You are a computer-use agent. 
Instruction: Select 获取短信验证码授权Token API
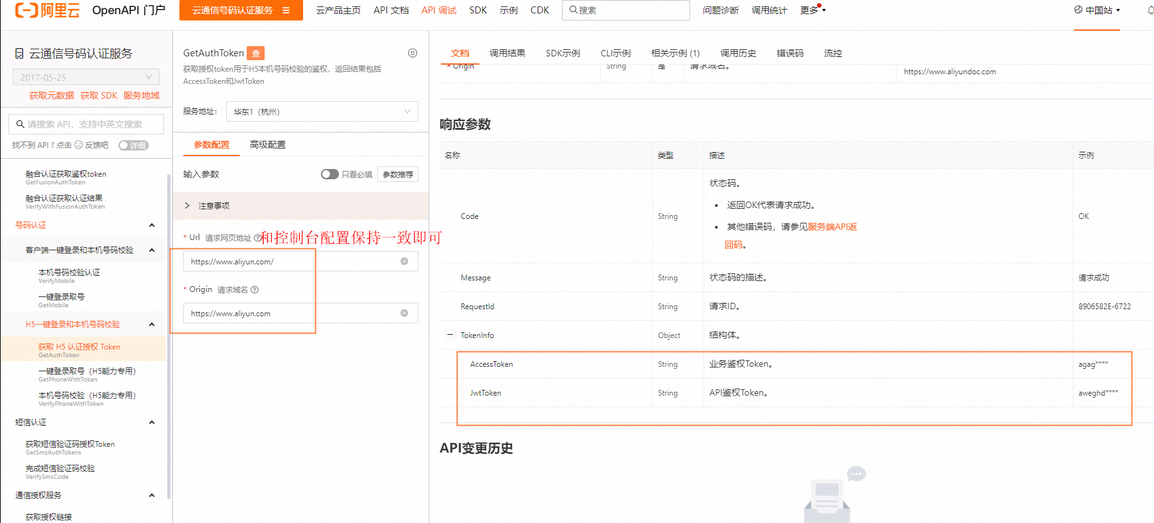[x=70, y=447]
